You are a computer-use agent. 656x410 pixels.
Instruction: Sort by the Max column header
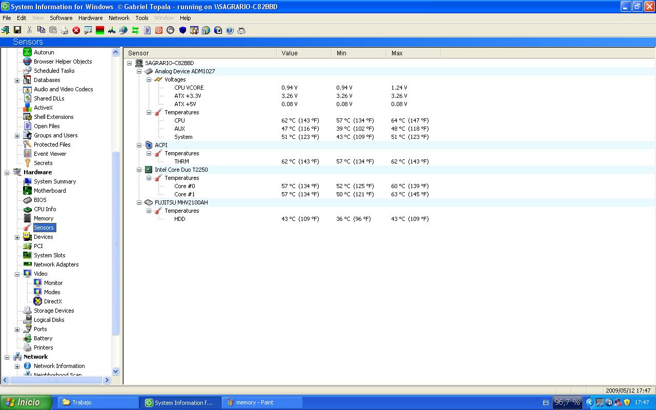pos(414,53)
